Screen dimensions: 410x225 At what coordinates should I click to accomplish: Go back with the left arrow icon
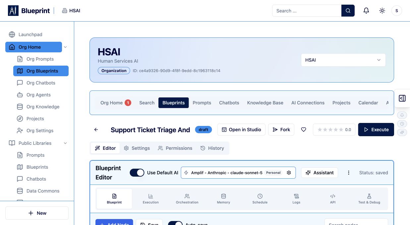click(96, 130)
